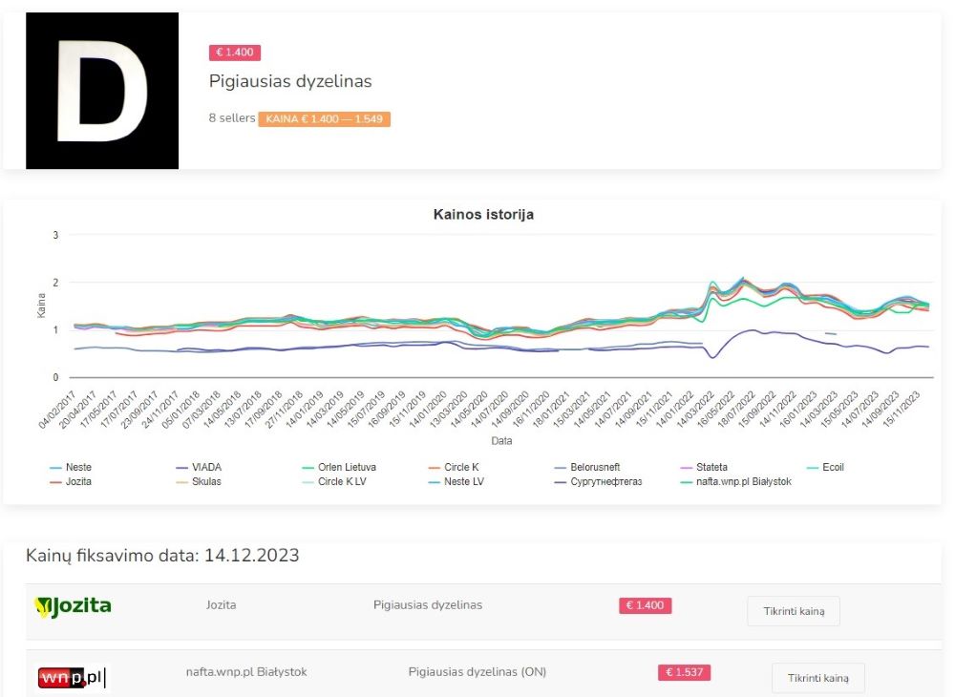The width and height of the screenshot is (955, 697).
Task: Click the Jozita seller name in the price row
Action: point(222,605)
